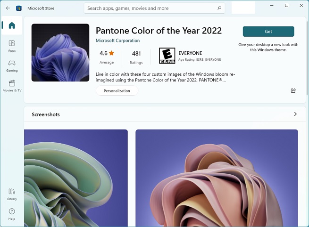Open Microsoft Corporation publisher link
Screen dimensions: 309x227
pyautogui.click(x=117, y=41)
